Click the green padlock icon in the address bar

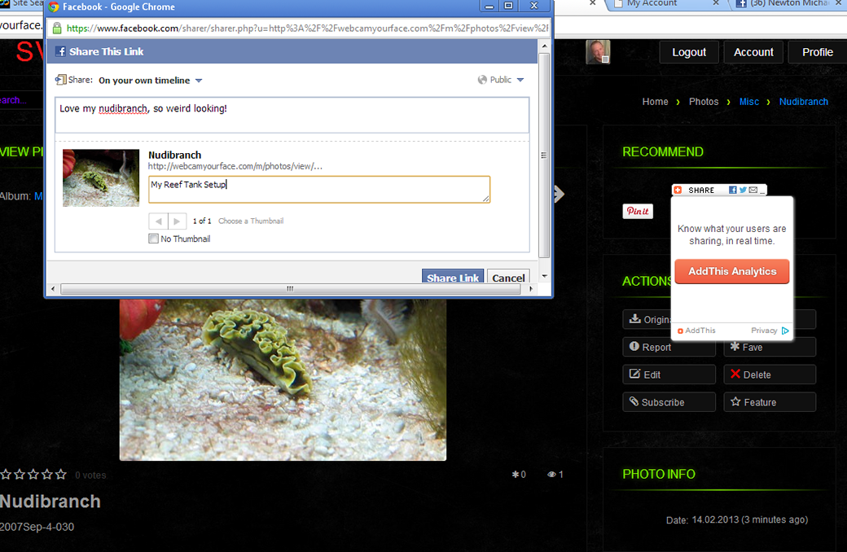point(57,28)
